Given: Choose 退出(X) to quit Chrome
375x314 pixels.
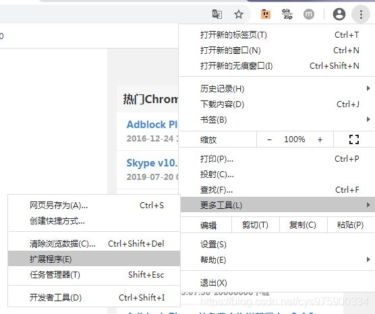Looking at the screenshot, I should (x=277, y=283).
